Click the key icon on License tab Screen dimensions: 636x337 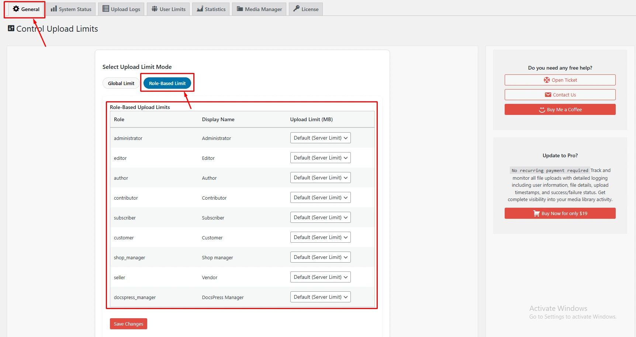click(x=296, y=9)
